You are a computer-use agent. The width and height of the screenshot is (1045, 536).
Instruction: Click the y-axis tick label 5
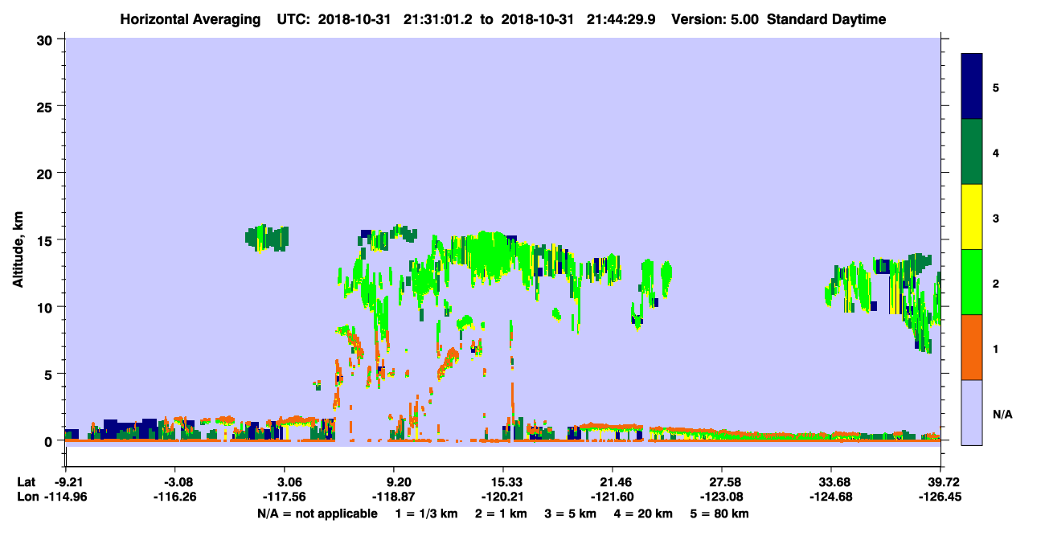tap(50, 374)
